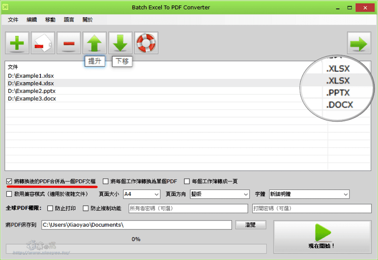Check the 防止複制功能 option
This screenshot has height=260, width=378.
pyautogui.click(x=86, y=208)
